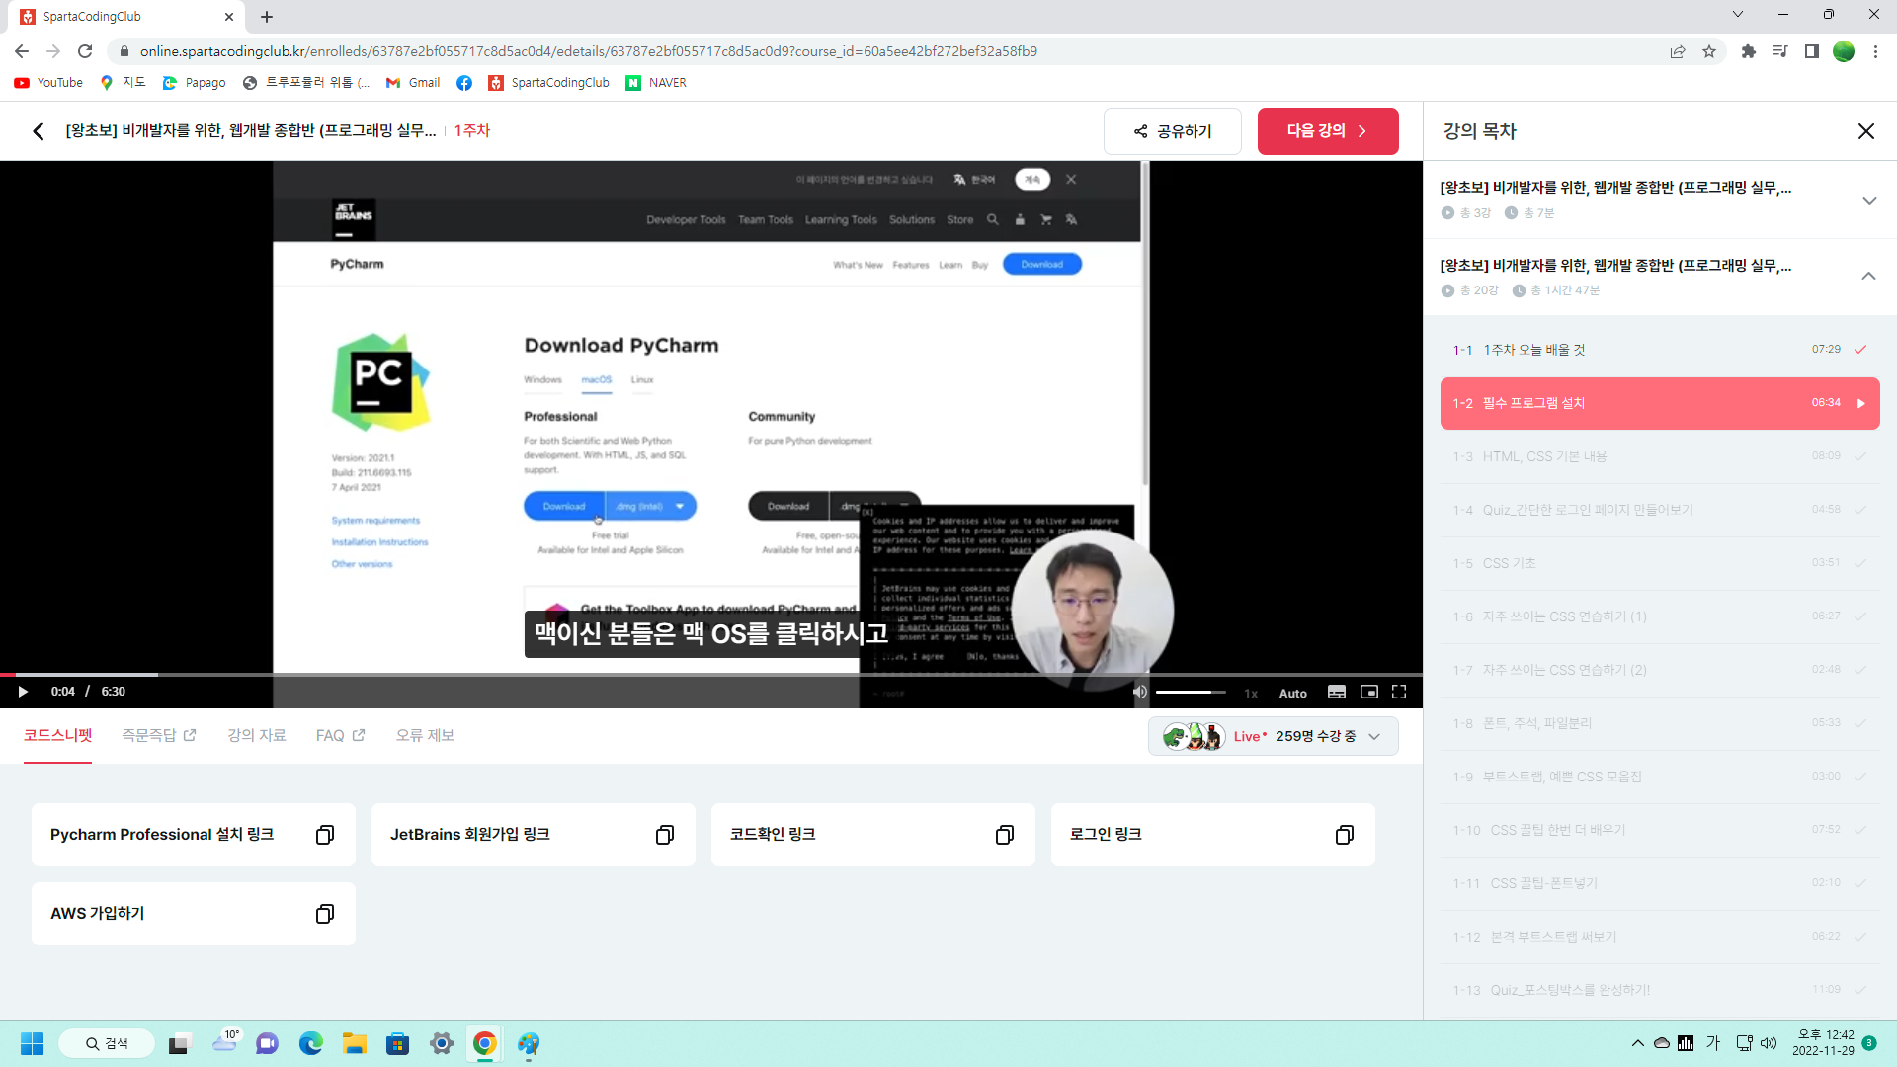Select lecture 1-2 필수 프로그램 설치

point(1660,403)
